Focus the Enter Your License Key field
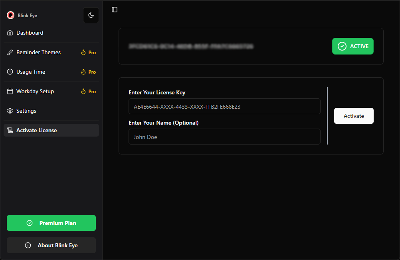Viewport: 400px width, 260px height. [224, 106]
